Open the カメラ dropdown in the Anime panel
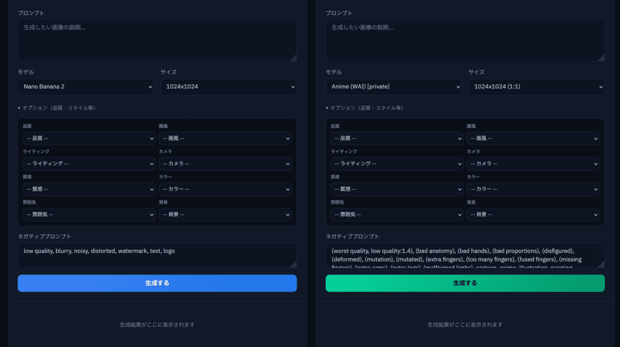The height and width of the screenshot is (347, 620). tap(533, 164)
